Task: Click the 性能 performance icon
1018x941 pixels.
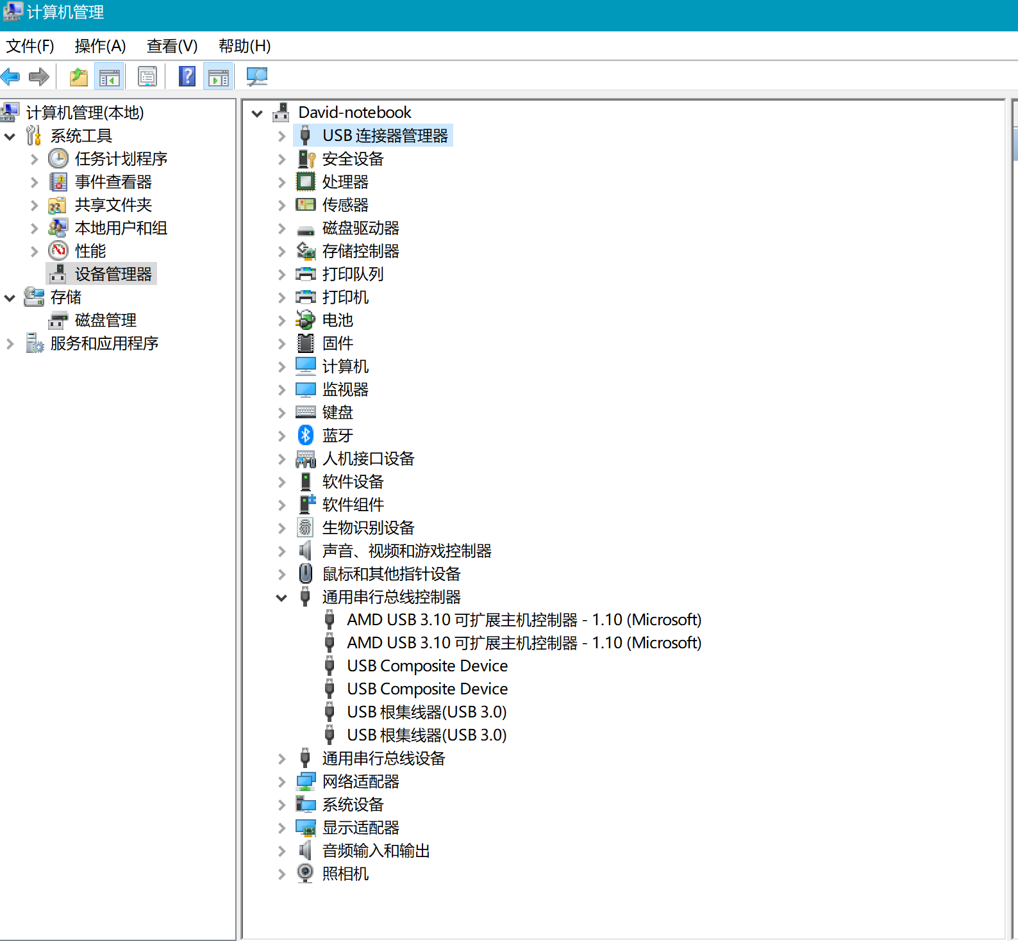Action: (x=58, y=251)
